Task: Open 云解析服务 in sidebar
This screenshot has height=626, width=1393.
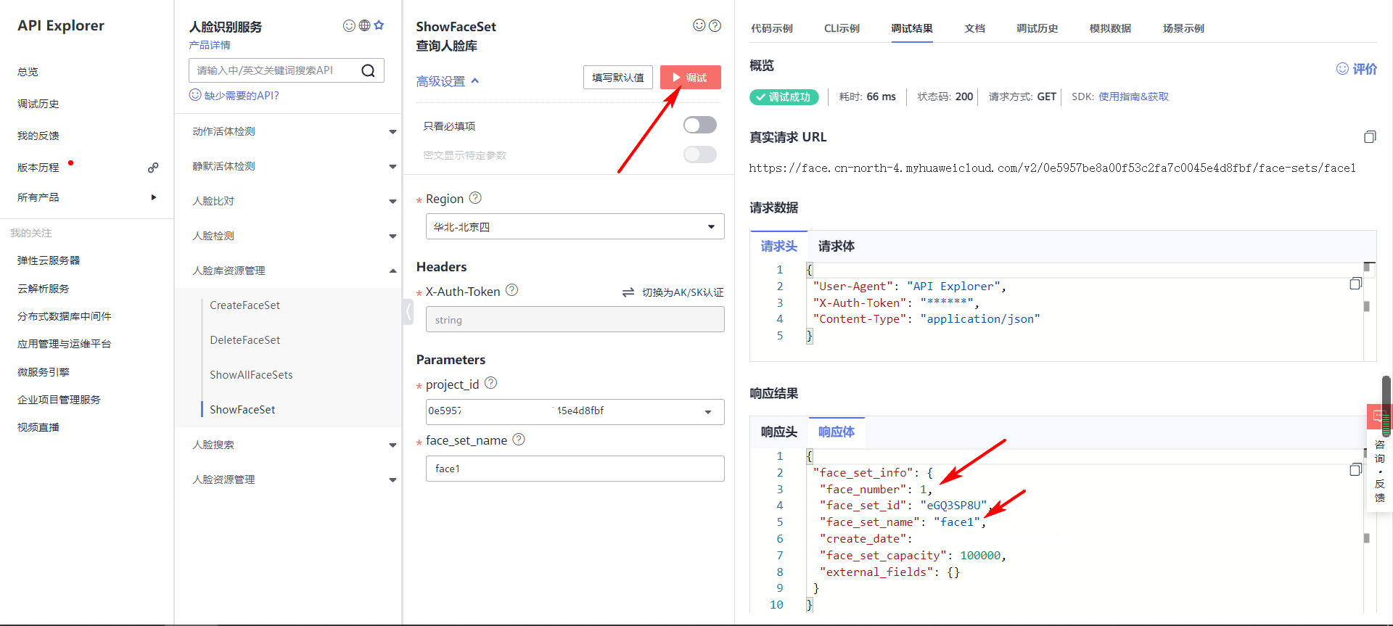Action: click(43, 289)
